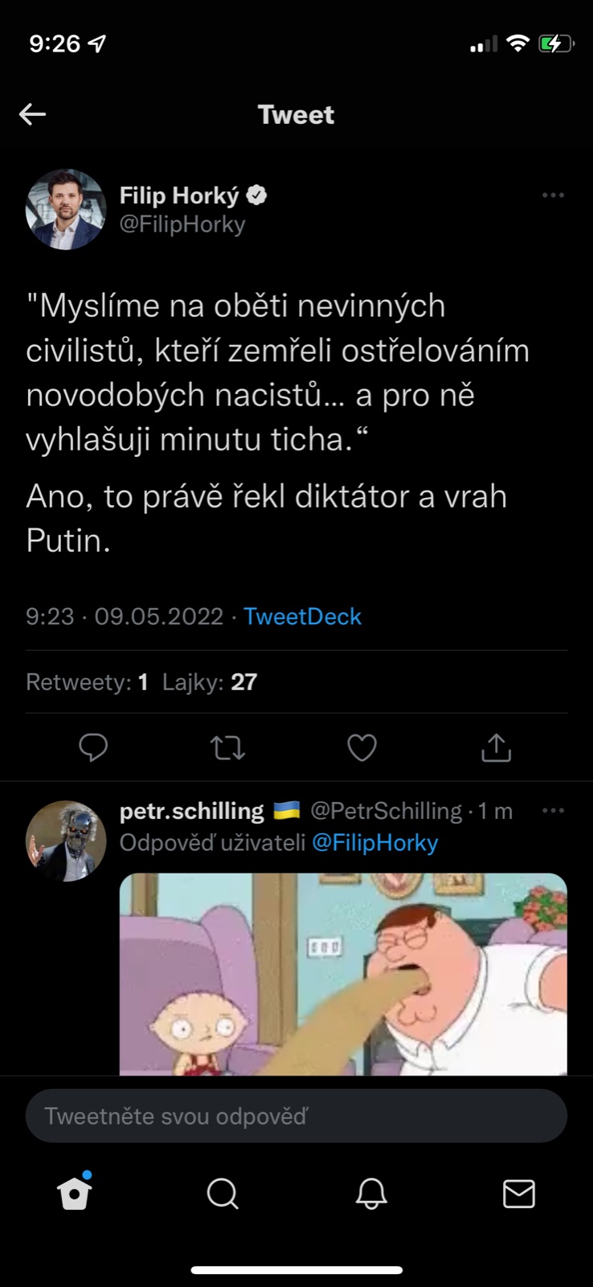
Task: Open the Family Guy GIF in reply
Action: 343,973
